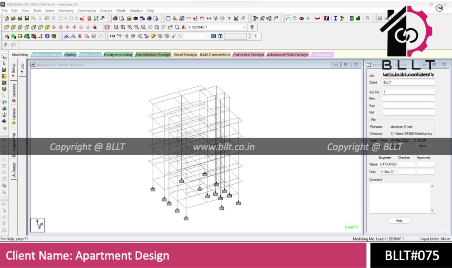The width and height of the screenshot is (452, 268).
Task: Click the blue I-section properties icon
Action: pos(335,19)
